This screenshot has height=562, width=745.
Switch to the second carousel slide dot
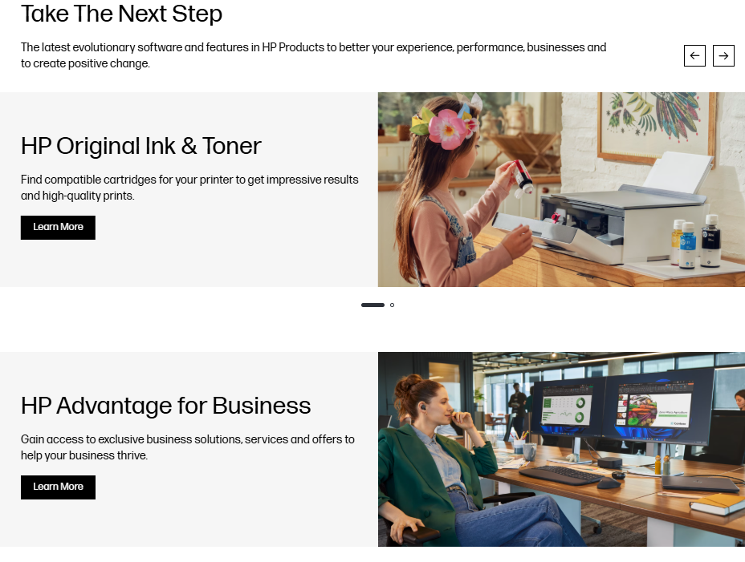(392, 305)
